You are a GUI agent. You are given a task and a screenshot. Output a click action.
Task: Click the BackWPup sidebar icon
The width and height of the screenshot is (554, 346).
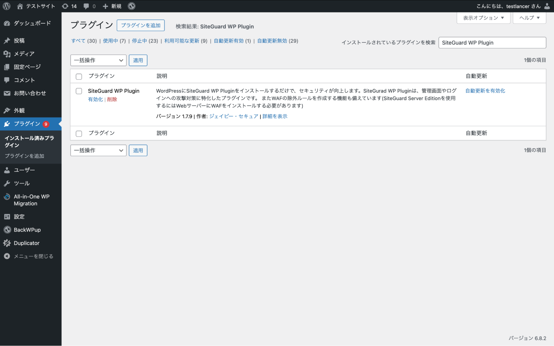click(7, 229)
